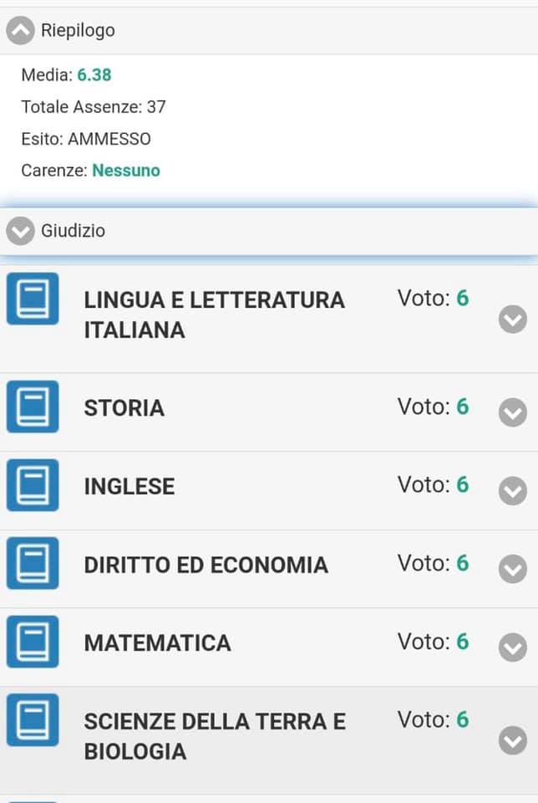Click the Media 6.38 value

pos(94,75)
